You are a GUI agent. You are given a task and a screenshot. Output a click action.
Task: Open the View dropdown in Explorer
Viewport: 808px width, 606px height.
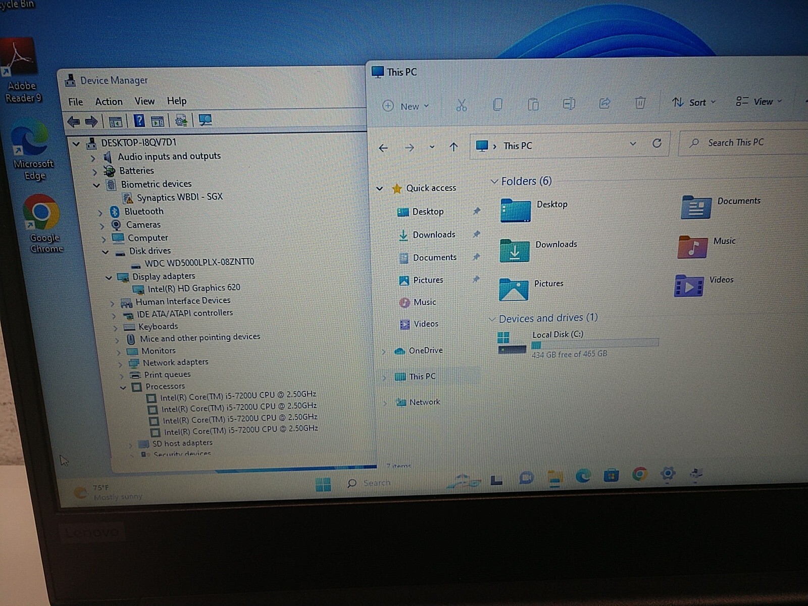coord(759,102)
